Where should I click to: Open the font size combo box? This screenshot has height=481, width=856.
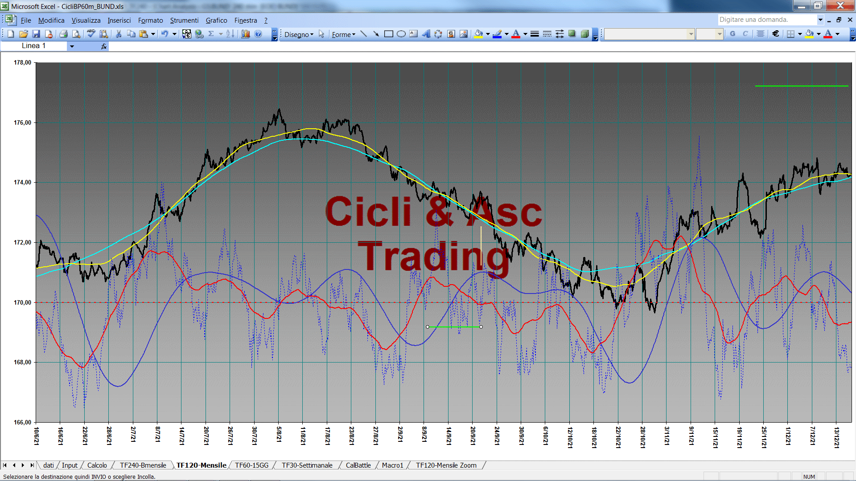click(x=709, y=34)
